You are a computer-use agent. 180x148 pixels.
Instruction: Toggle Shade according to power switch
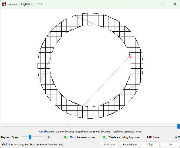click(105, 137)
